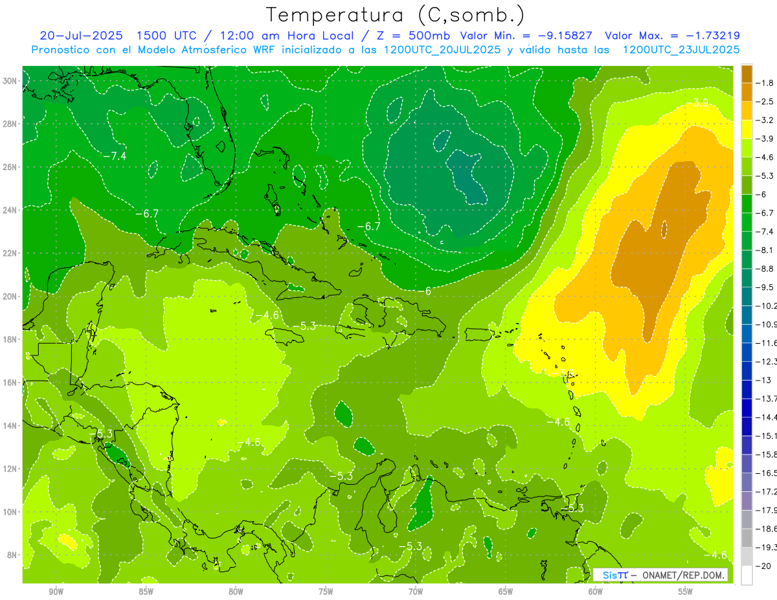Click the map contour label "-7.4" over Gulf
This screenshot has width=777, height=600.
click(x=115, y=156)
